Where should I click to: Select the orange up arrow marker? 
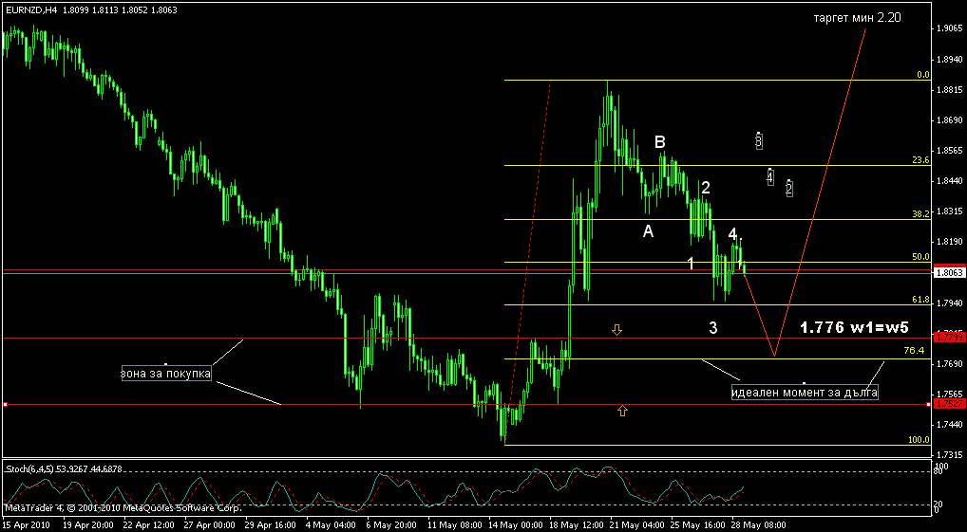tap(622, 410)
